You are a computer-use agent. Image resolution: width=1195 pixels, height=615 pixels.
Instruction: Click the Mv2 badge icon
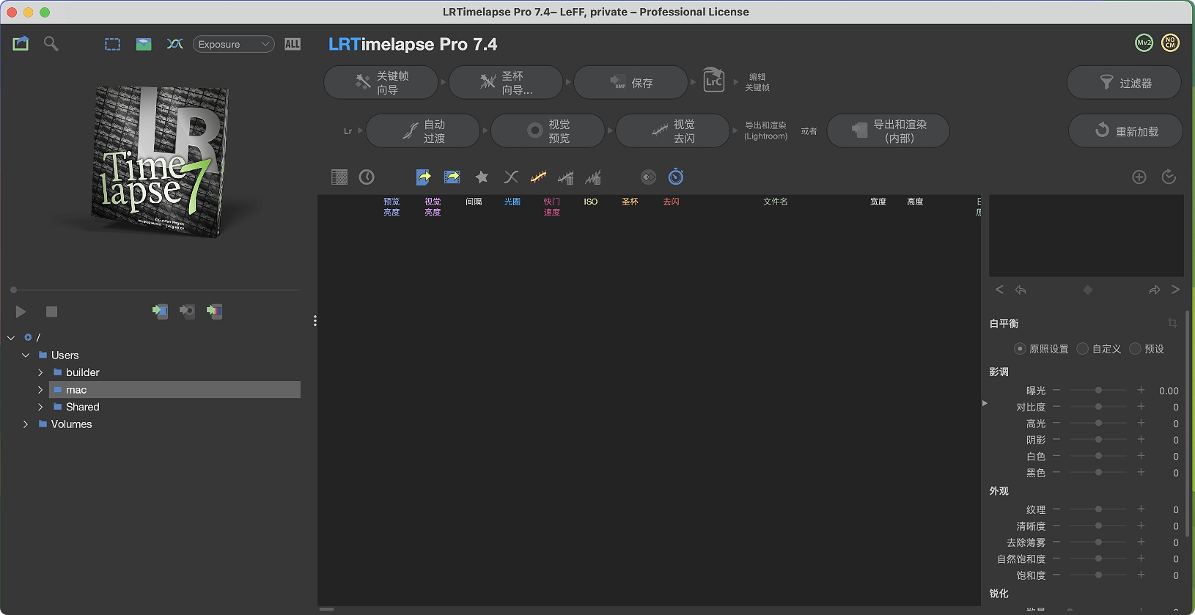click(x=1144, y=43)
